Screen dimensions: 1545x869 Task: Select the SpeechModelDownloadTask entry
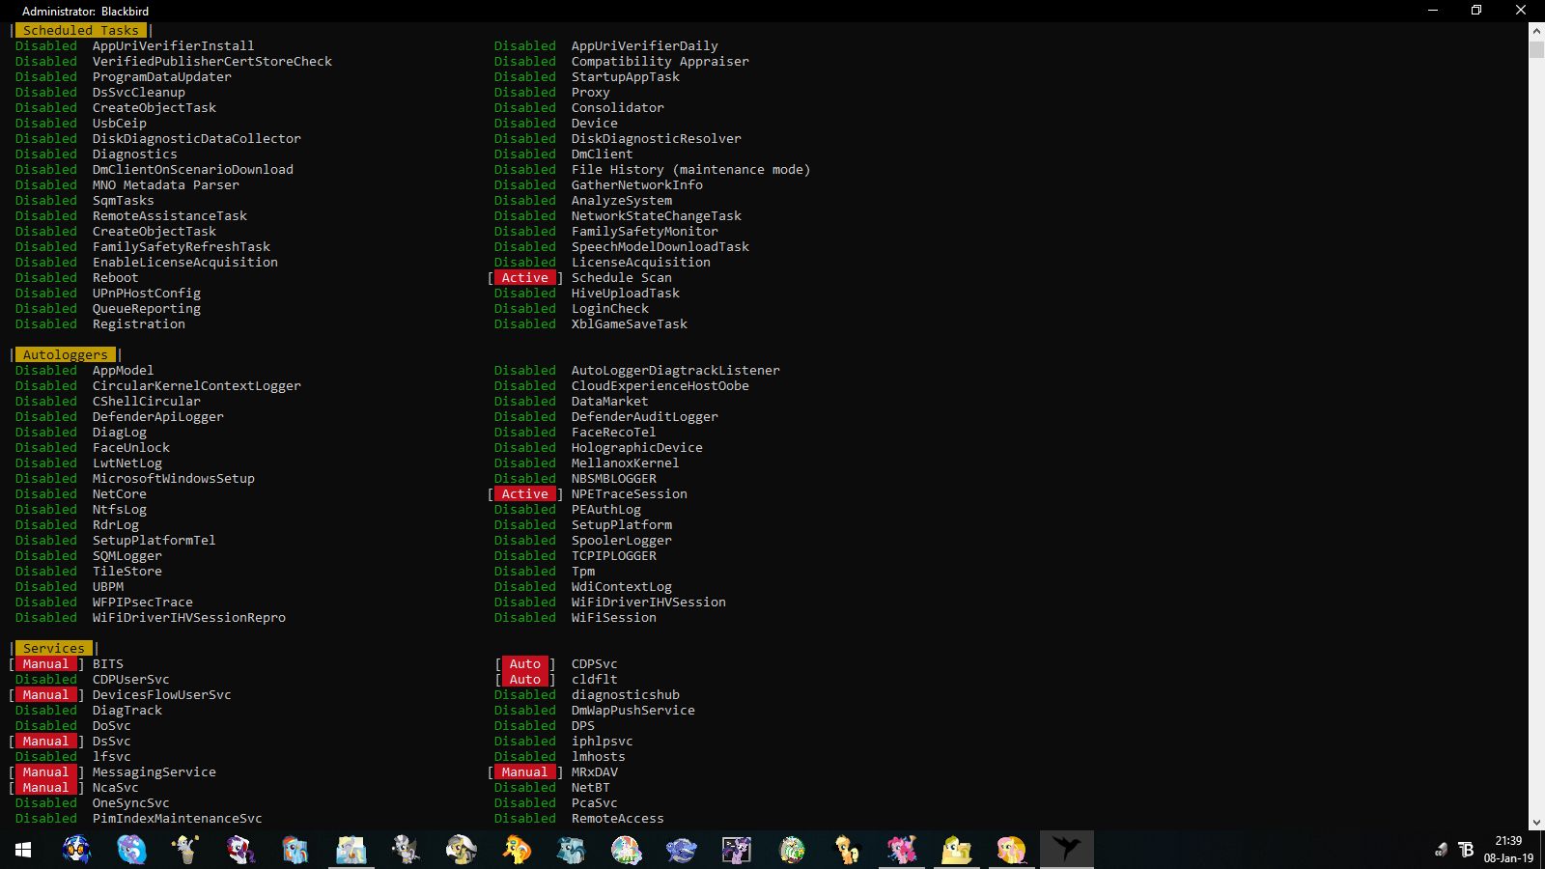(660, 246)
